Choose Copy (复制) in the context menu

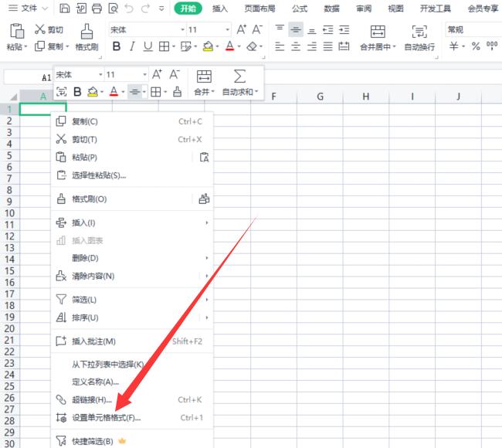(x=132, y=121)
